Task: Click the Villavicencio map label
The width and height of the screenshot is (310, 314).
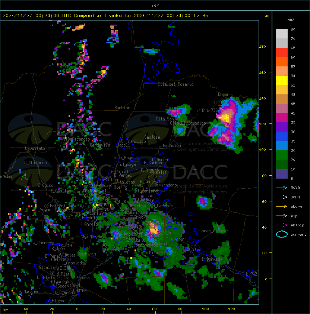Action: point(75,139)
